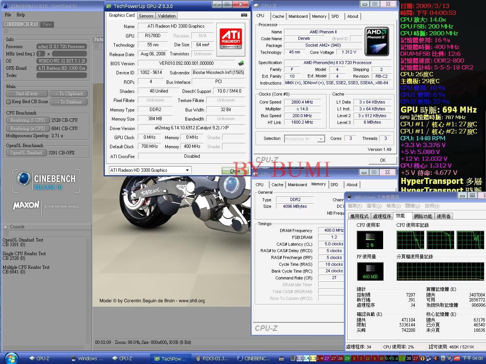Click the P2X3-01.J... taskbar button
The height and width of the screenshot is (364, 486).
pyautogui.click(x=212, y=358)
